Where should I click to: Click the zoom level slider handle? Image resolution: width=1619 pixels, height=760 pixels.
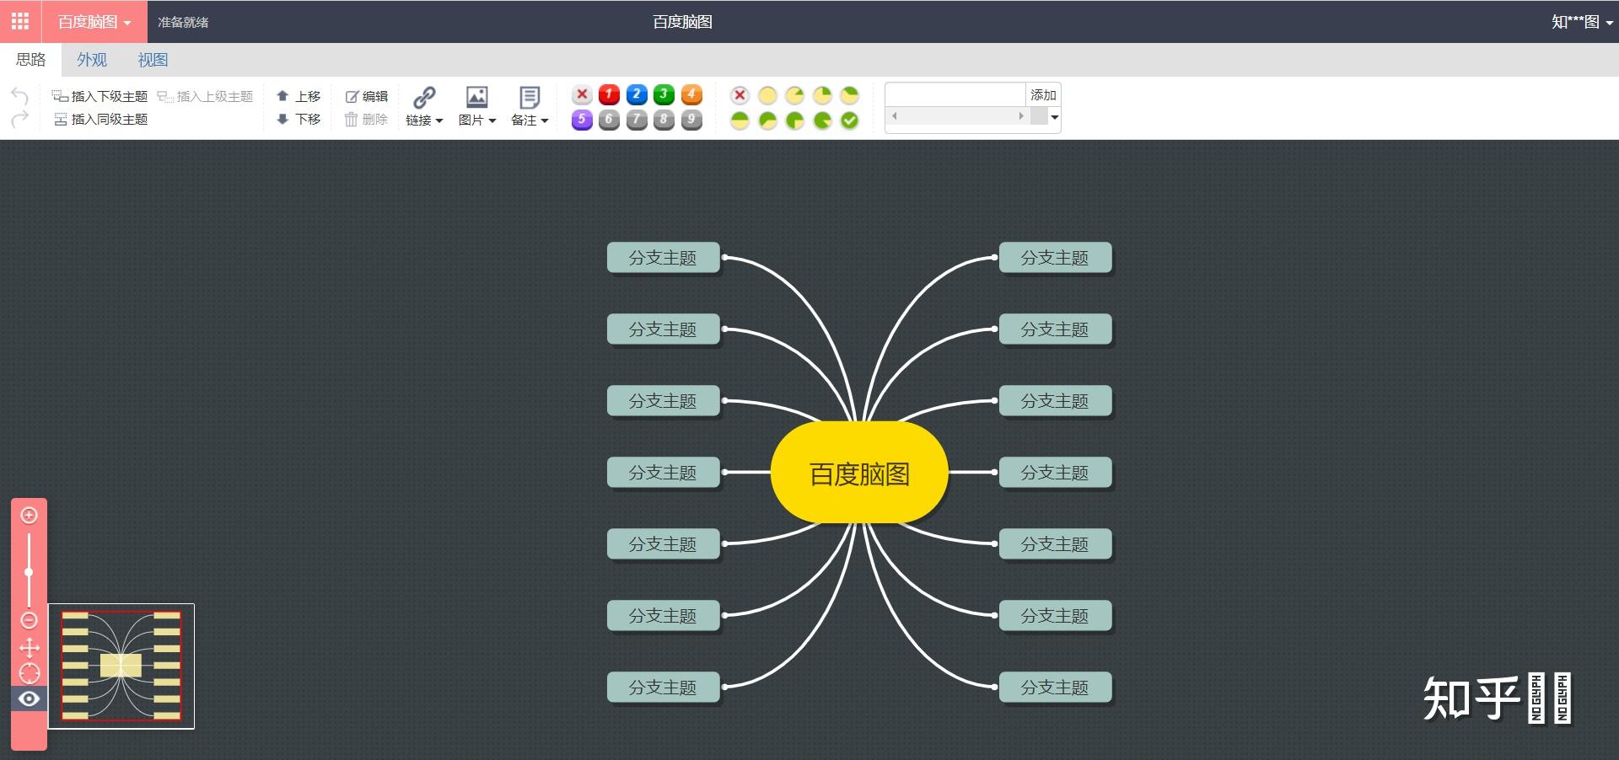(x=29, y=572)
